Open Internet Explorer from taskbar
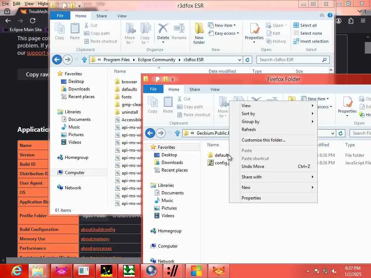371x278 pixels. click(17, 271)
